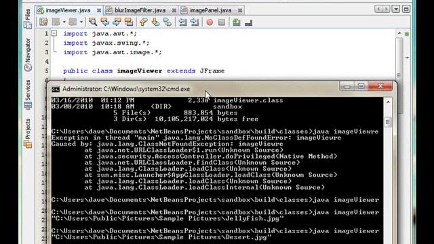Comment selected lines toolbar icon
This screenshot has width=434, height=244.
237,22
